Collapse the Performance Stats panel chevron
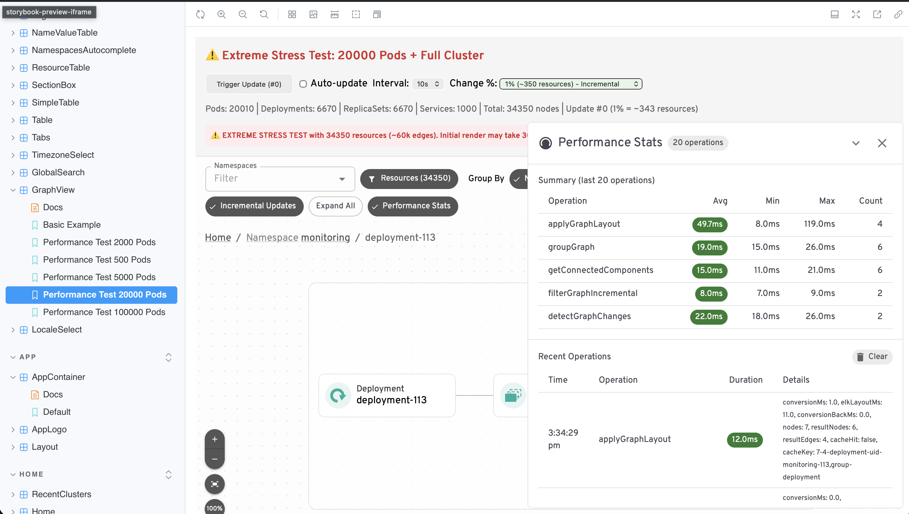Viewport: 909px width, 514px height. click(856, 143)
